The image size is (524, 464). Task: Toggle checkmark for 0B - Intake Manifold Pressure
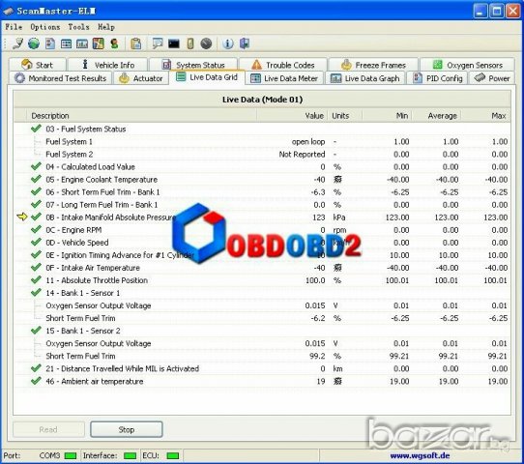click(36, 217)
